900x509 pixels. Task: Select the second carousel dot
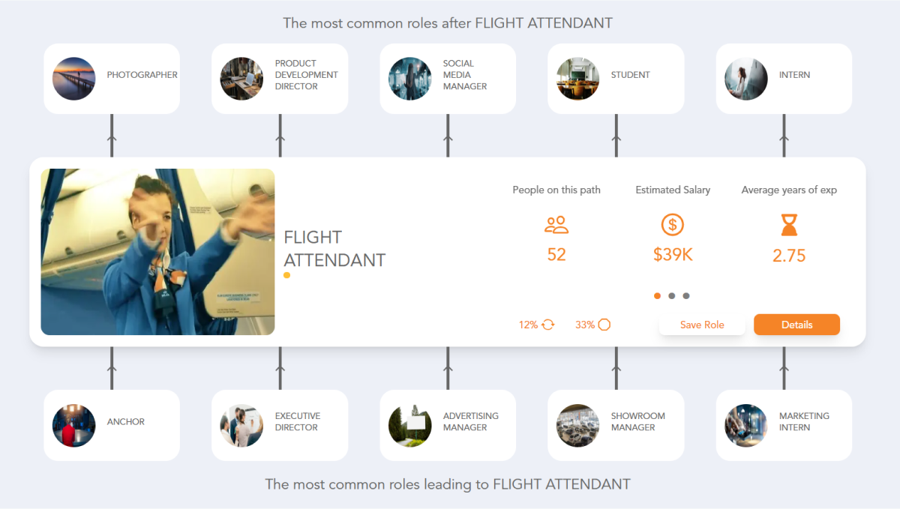(672, 295)
